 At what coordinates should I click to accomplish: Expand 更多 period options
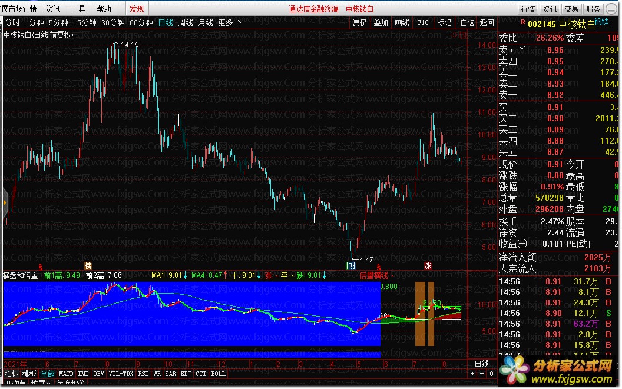click(x=229, y=22)
